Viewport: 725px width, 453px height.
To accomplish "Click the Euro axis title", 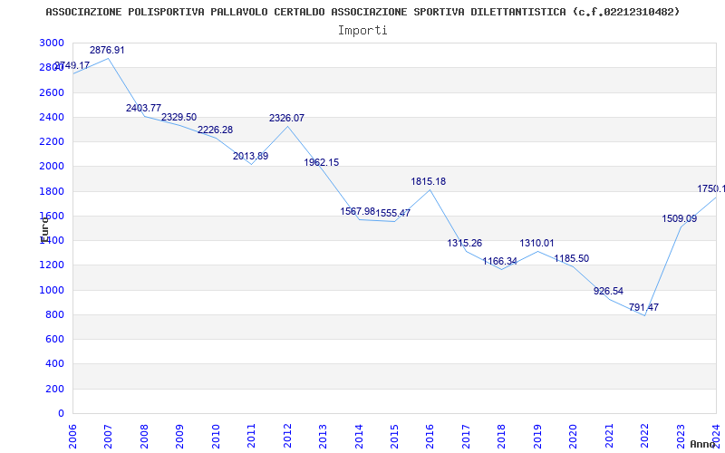I will 43,230.
